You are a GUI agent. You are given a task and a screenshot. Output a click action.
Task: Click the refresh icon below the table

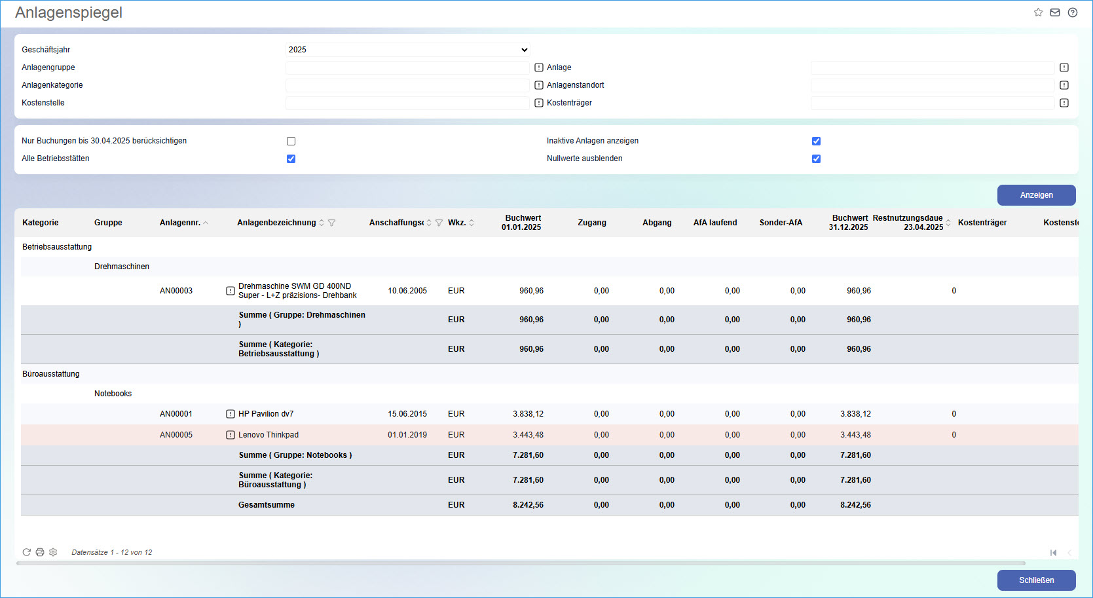pos(27,552)
